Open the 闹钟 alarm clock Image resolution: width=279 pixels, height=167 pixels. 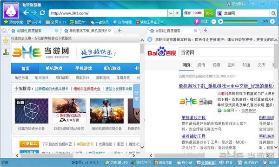click(270, 162)
